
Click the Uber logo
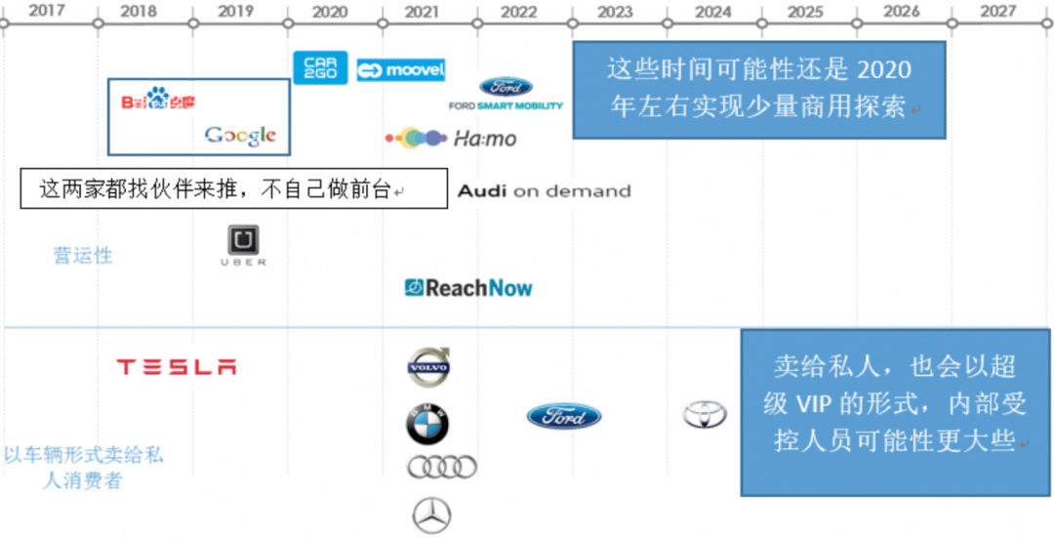coord(243,246)
